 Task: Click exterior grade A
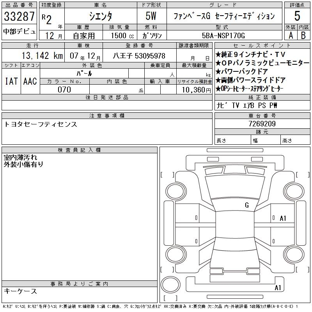pos(291,35)
